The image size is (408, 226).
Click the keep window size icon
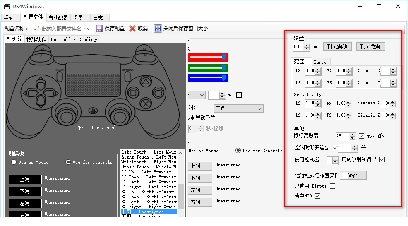click(158, 29)
